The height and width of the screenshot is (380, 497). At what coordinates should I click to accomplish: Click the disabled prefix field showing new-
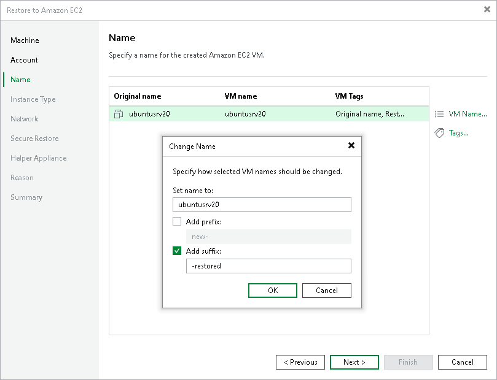[268, 237]
